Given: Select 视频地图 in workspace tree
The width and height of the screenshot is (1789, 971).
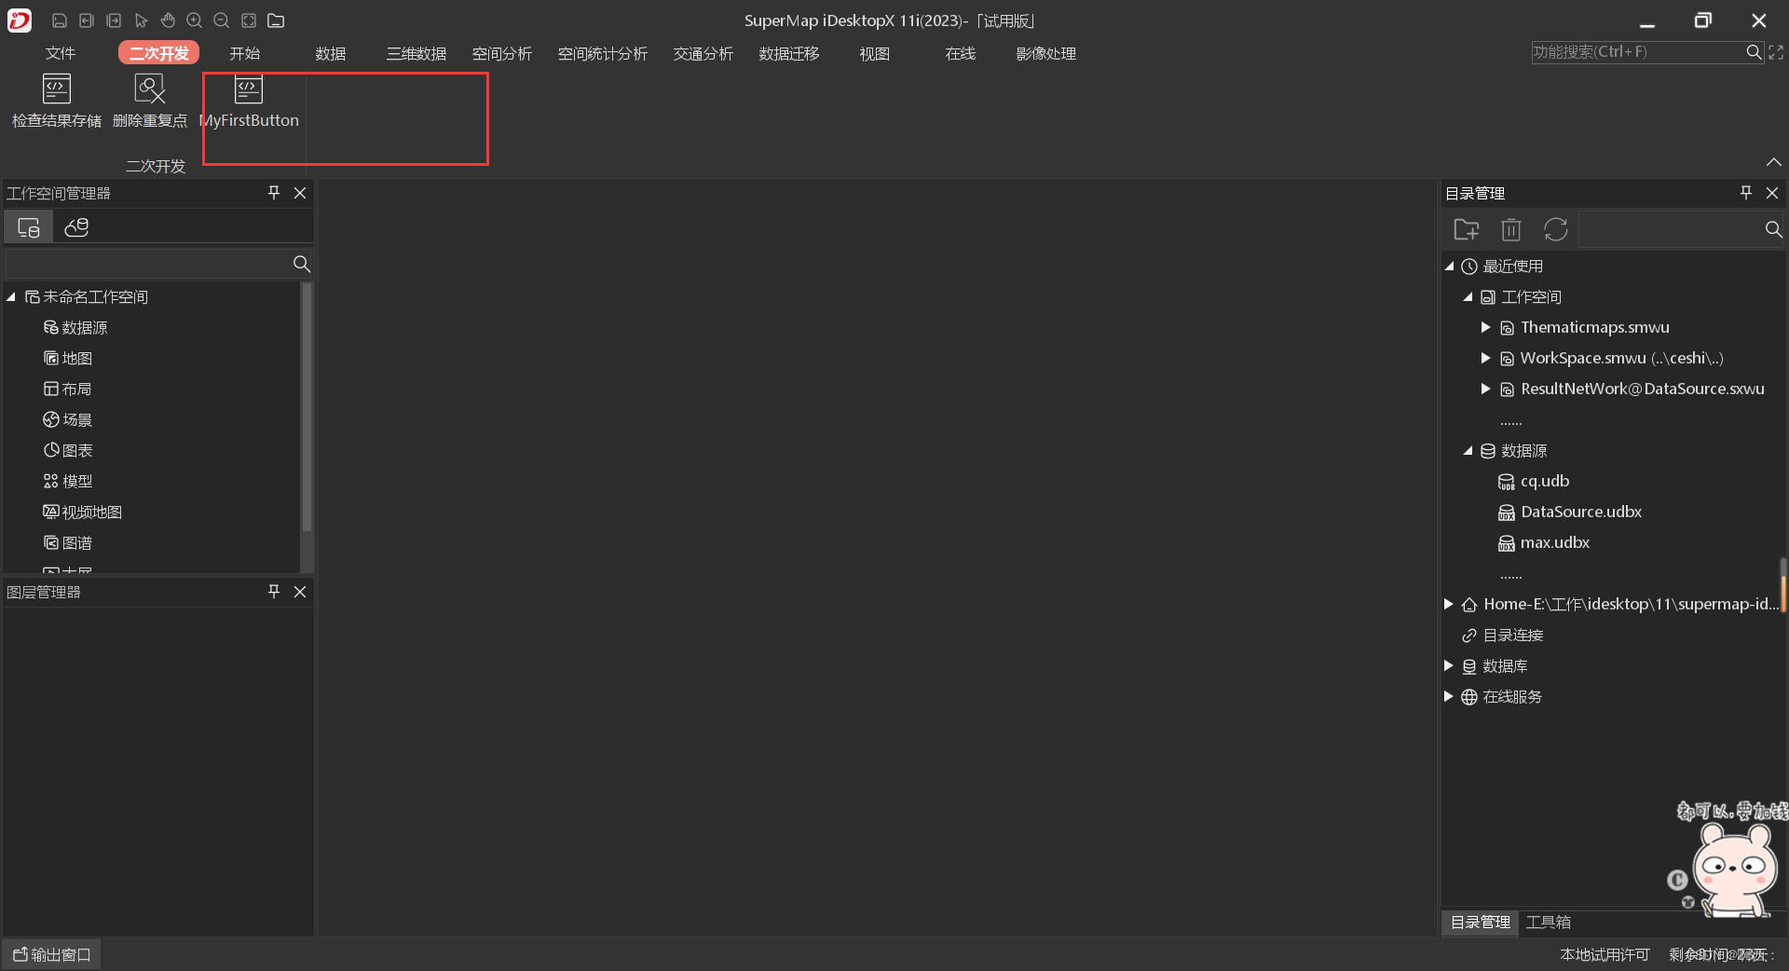Looking at the screenshot, I should [83, 512].
